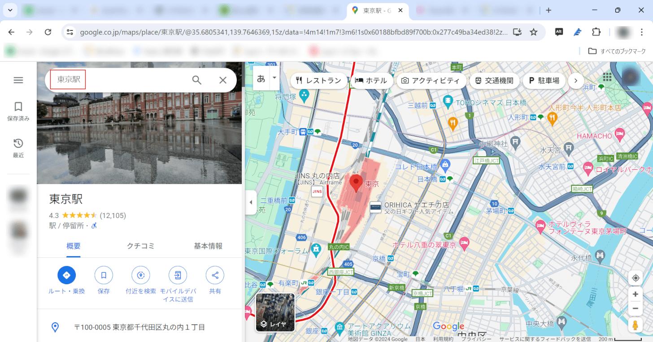Zoom in with the plus button
This screenshot has height=342, width=653.
click(x=635, y=294)
